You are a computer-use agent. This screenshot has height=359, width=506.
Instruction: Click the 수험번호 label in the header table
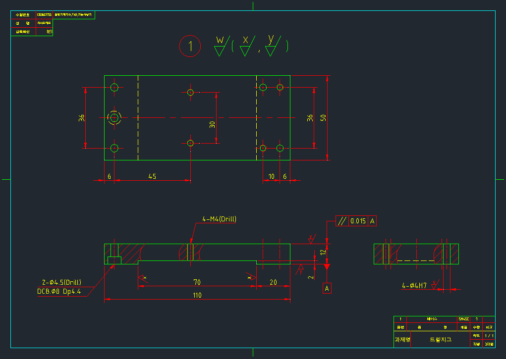[x=23, y=15]
